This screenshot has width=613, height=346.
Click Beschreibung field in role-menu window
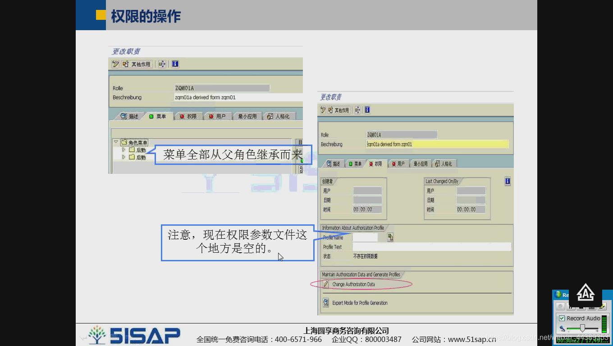point(238,97)
